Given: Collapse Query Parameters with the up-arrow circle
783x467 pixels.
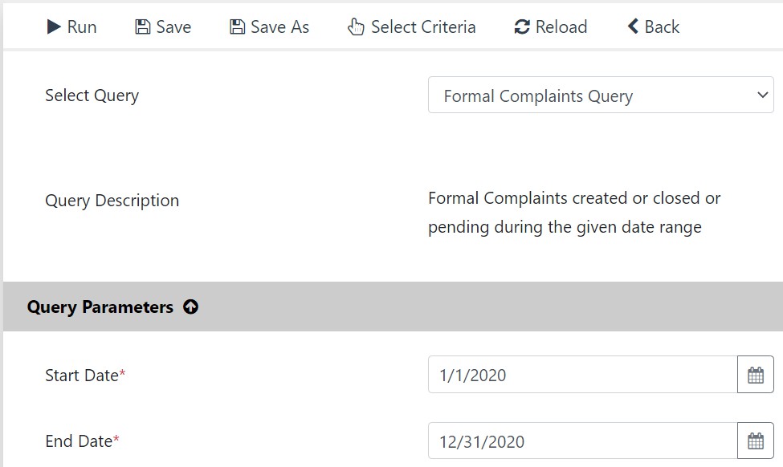Looking at the screenshot, I should tap(191, 307).
